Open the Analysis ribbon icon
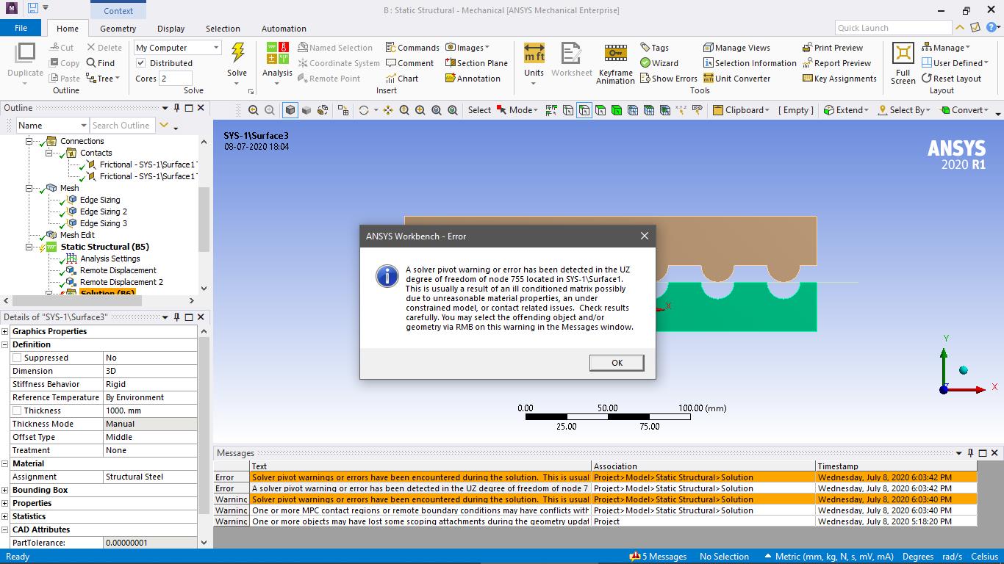Image resolution: width=1004 pixels, height=564 pixels. point(277,54)
